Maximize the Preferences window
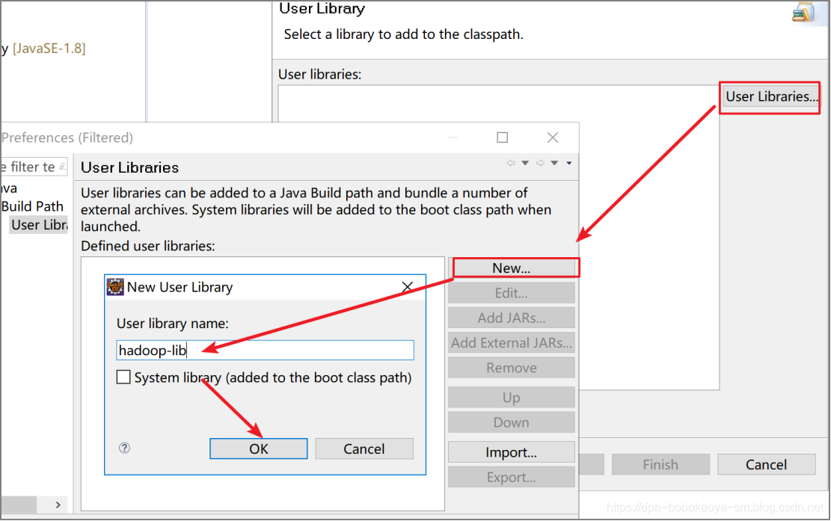The height and width of the screenshot is (521, 831). click(x=503, y=138)
